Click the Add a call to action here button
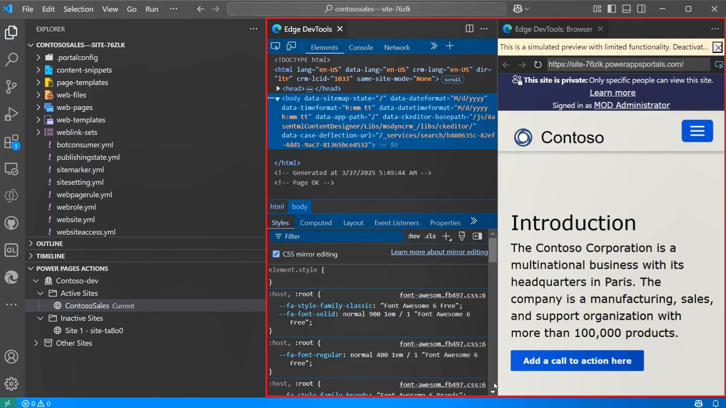 pyautogui.click(x=577, y=360)
